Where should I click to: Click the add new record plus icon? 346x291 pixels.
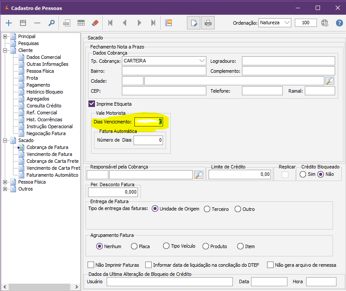(x=9, y=23)
